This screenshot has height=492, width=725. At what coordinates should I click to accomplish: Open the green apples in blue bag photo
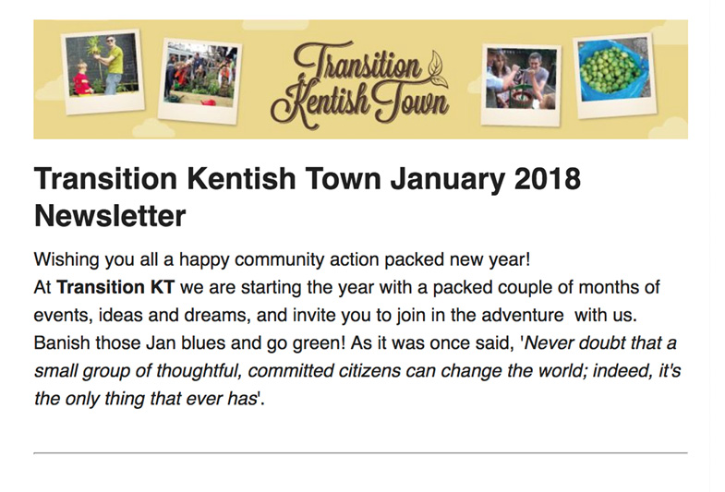pos(615,76)
